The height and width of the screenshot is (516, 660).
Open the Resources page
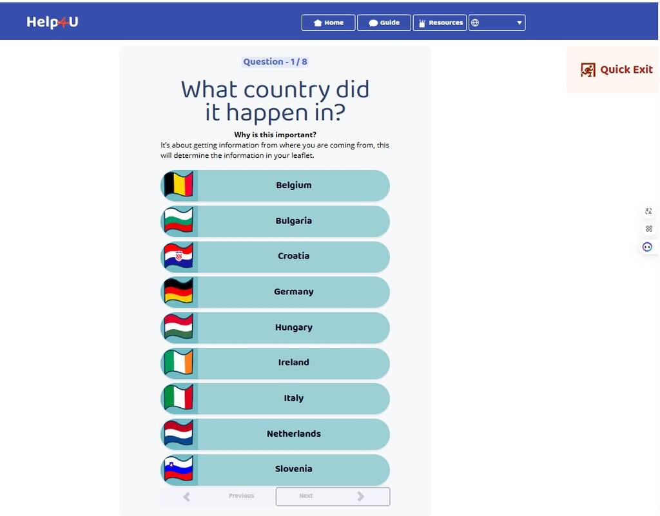tap(440, 23)
